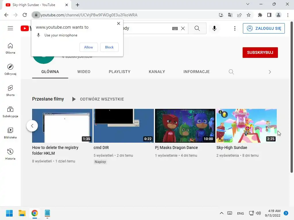Click ZALOGUJ SIĘ sign-in button
294x220 pixels.
pos(264,28)
